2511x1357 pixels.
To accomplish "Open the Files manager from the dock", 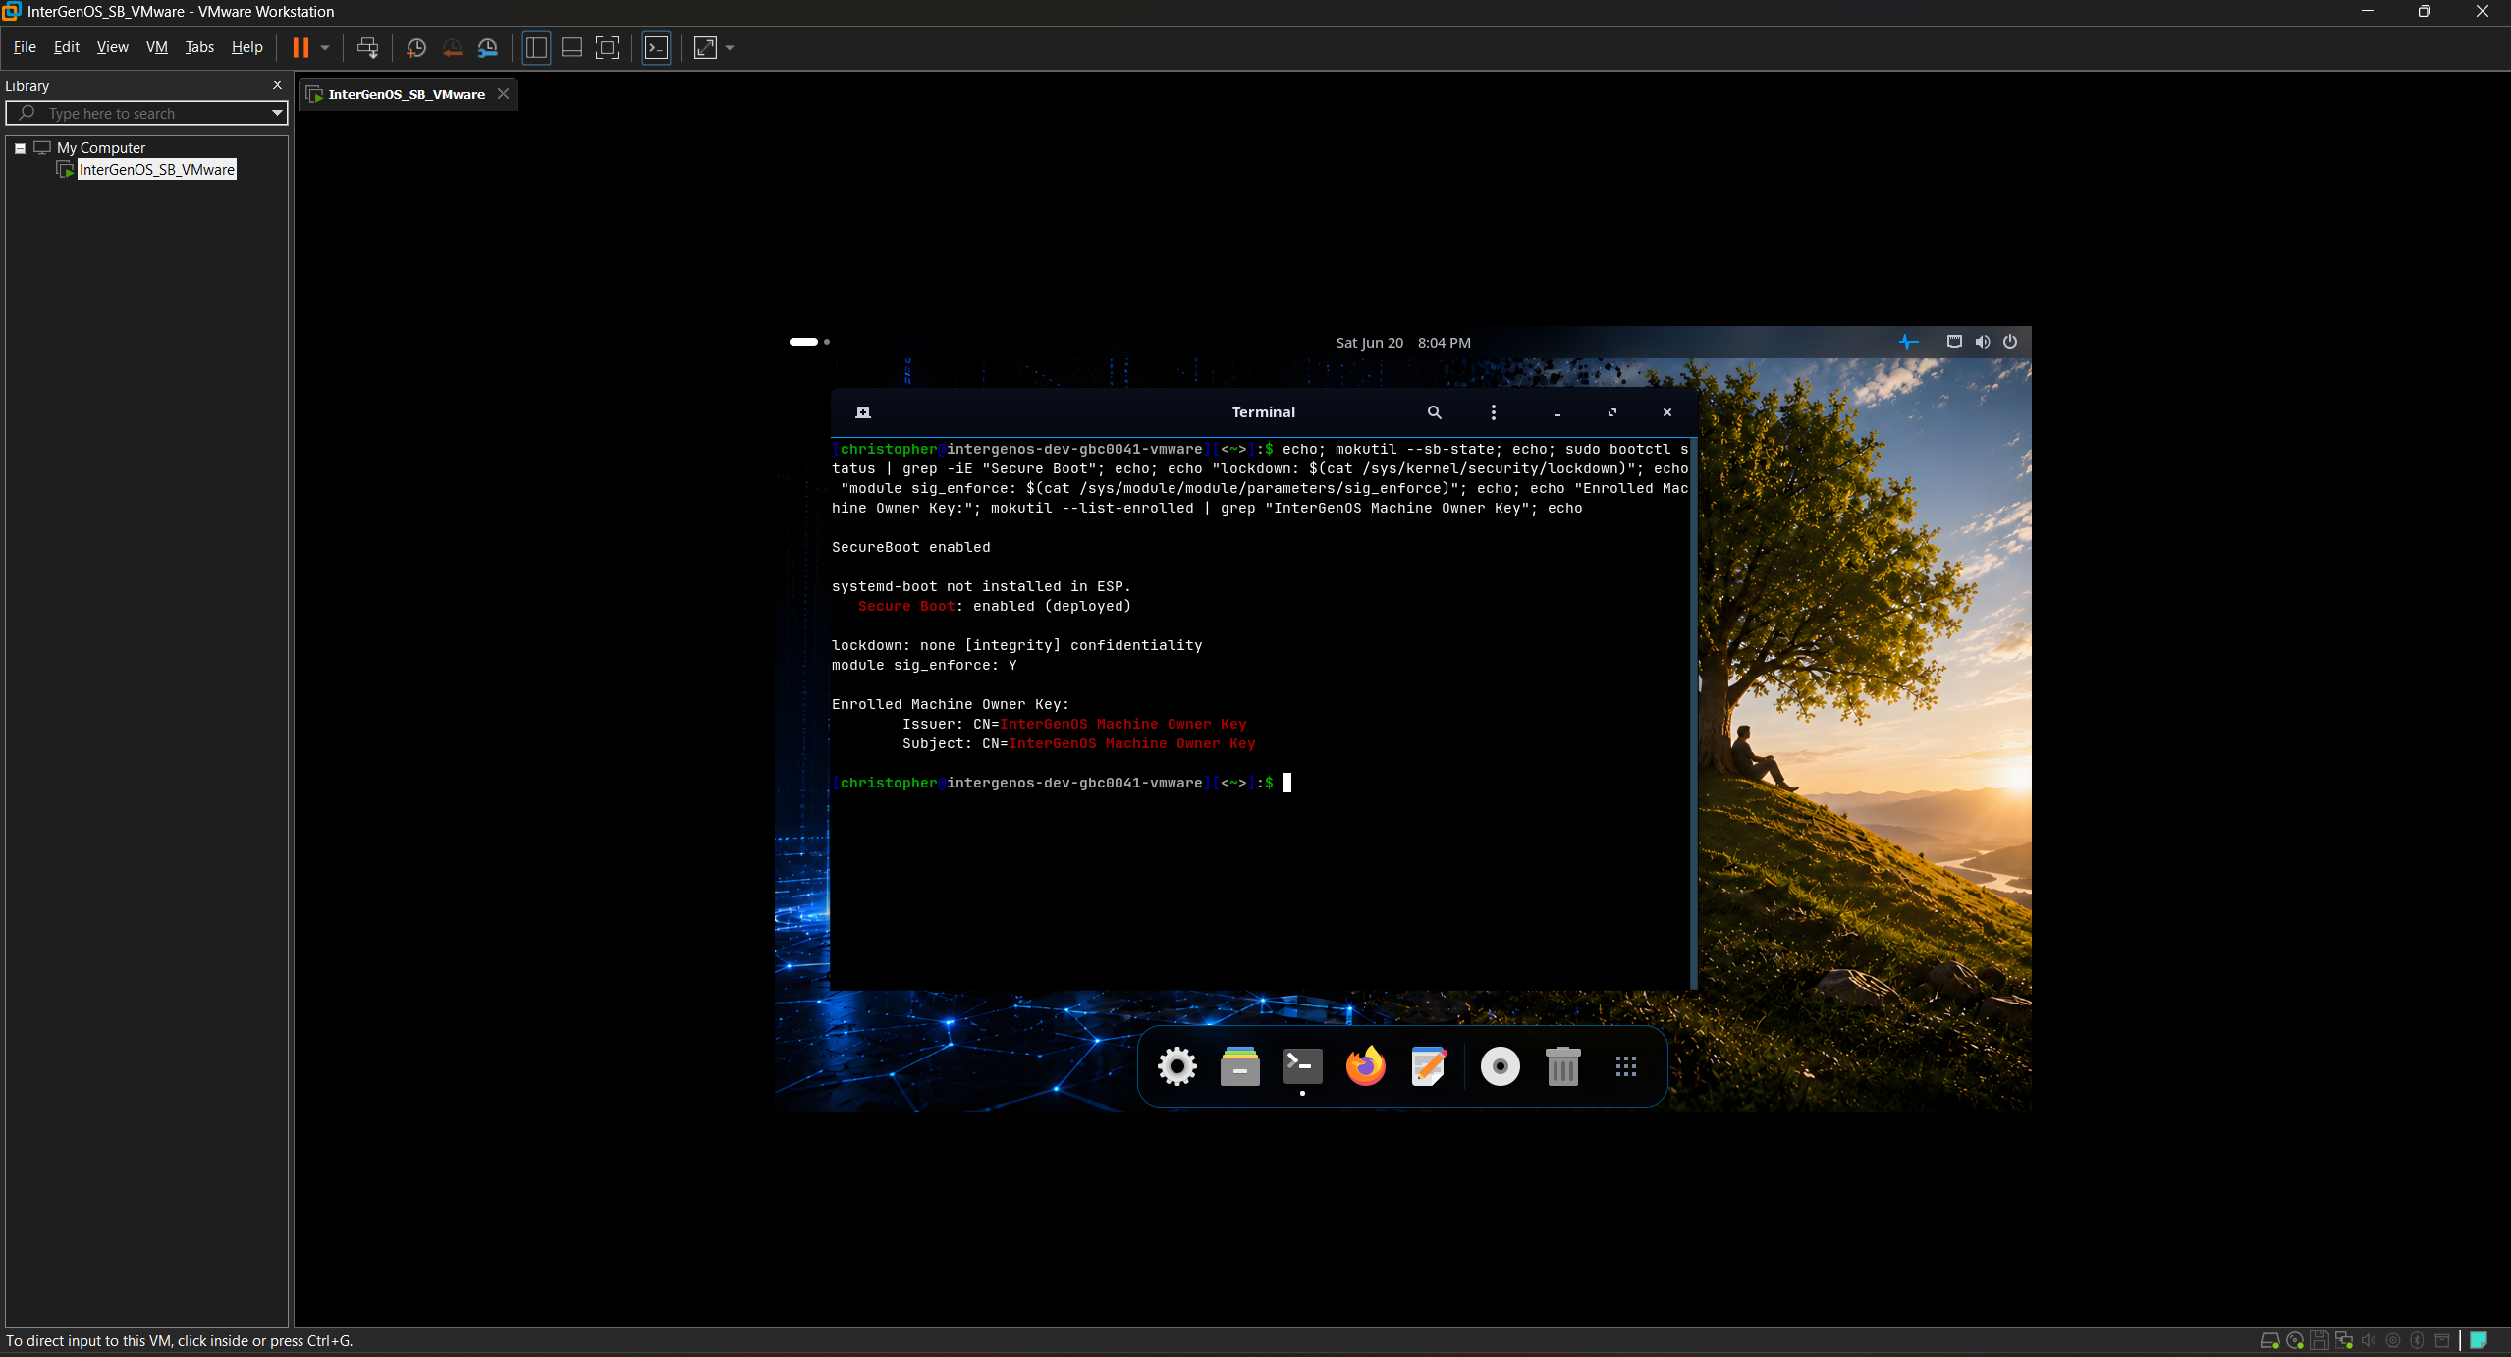I will pyautogui.click(x=1240, y=1066).
